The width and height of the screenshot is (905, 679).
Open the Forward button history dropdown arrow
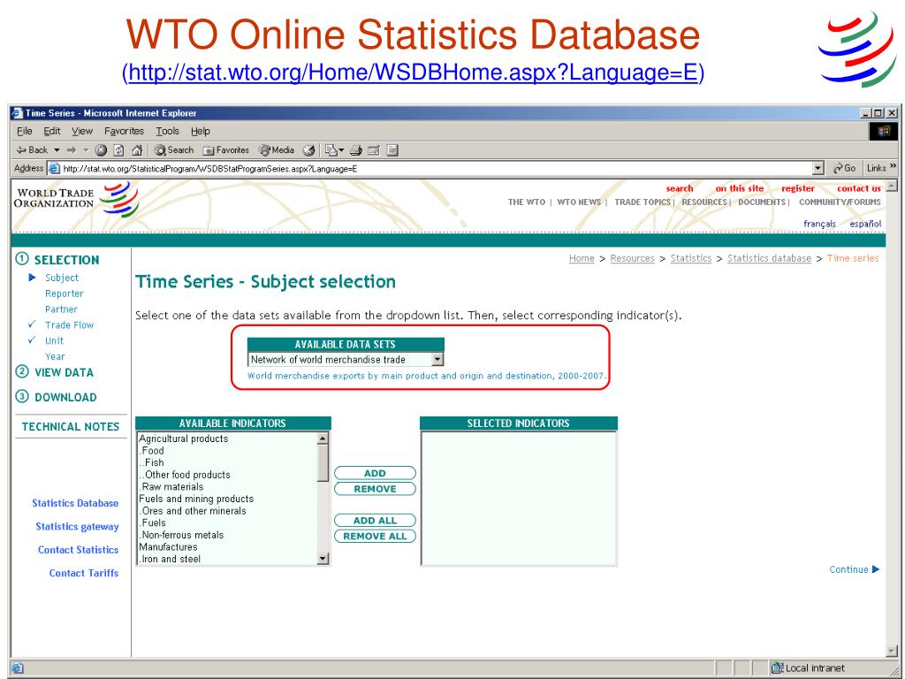pos(86,150)
